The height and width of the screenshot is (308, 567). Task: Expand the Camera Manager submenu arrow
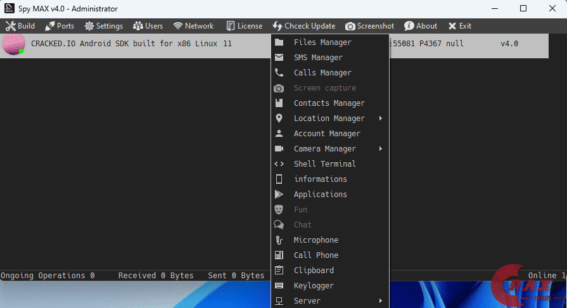381,149
